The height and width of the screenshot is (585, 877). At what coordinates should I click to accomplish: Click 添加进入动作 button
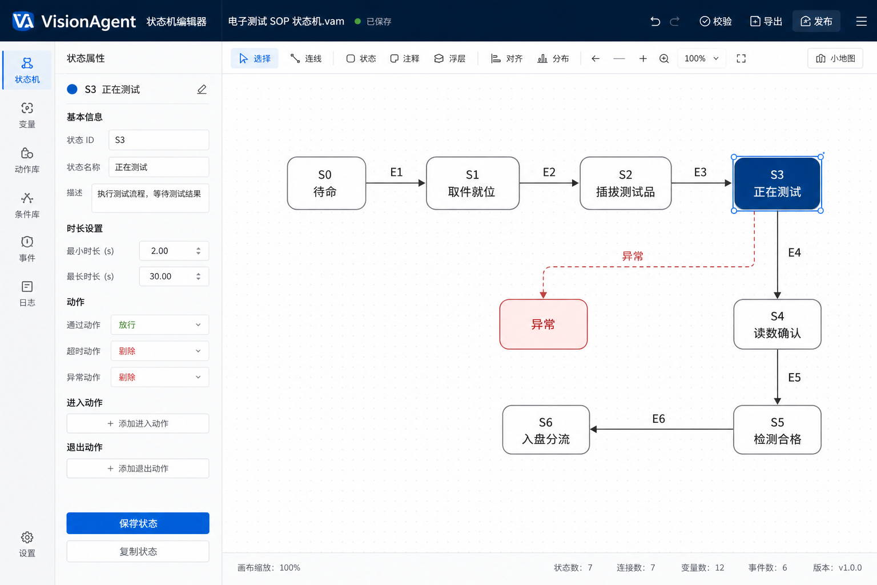pos(138,423)
